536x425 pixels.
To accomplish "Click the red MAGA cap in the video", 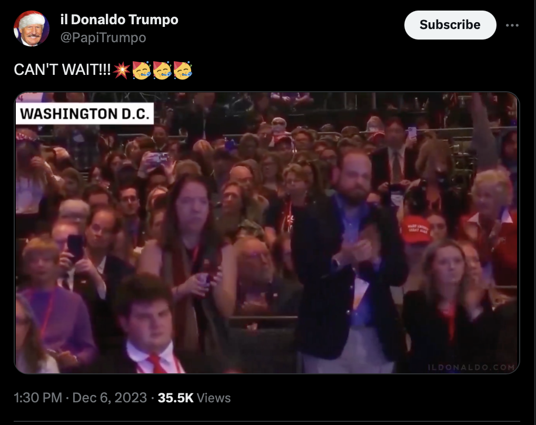I will point(415,229).
